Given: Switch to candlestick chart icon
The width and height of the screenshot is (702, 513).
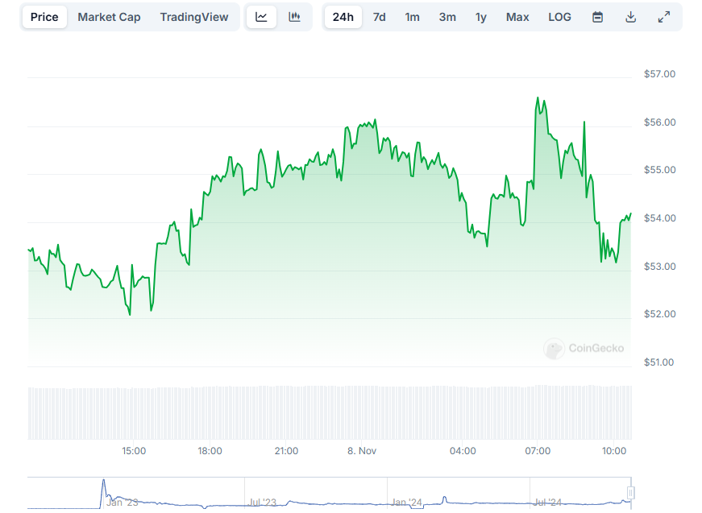Looking at the screenshot, I should (x=294, y=17).
